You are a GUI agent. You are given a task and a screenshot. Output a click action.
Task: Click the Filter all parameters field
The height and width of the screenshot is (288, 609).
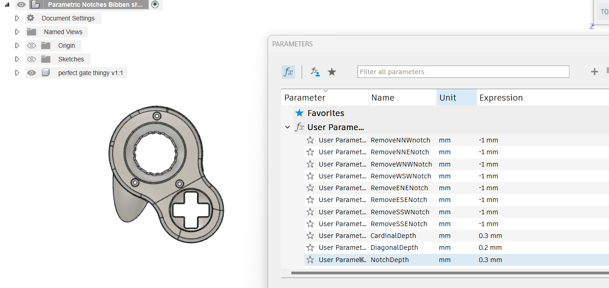click(x=463, y=71)
